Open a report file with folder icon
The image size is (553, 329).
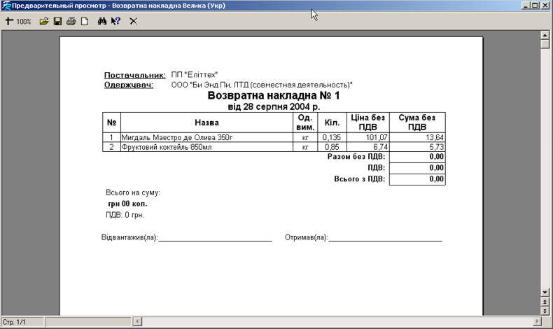click(44, 22)
